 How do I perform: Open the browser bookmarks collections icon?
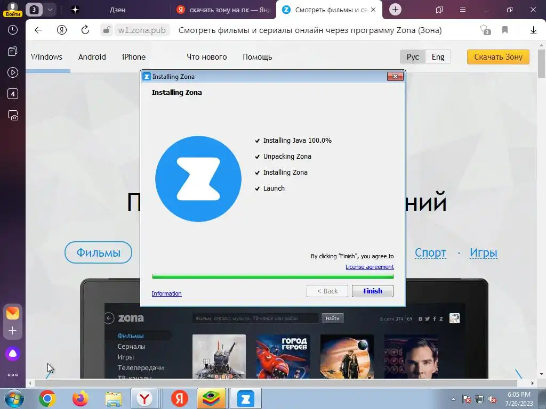tap(439, 10)
